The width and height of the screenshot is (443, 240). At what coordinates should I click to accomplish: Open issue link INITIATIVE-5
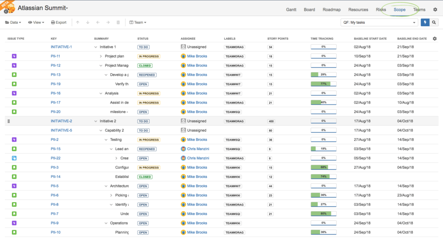61,130
